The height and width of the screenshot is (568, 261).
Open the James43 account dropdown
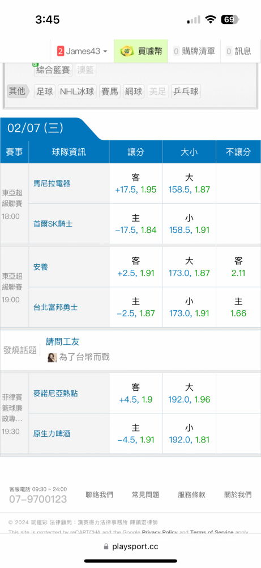[82, 51]
